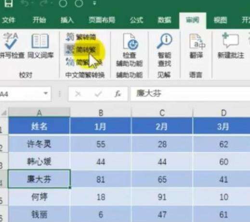
Task: Select column B header
Action: [x=101, y=112]
